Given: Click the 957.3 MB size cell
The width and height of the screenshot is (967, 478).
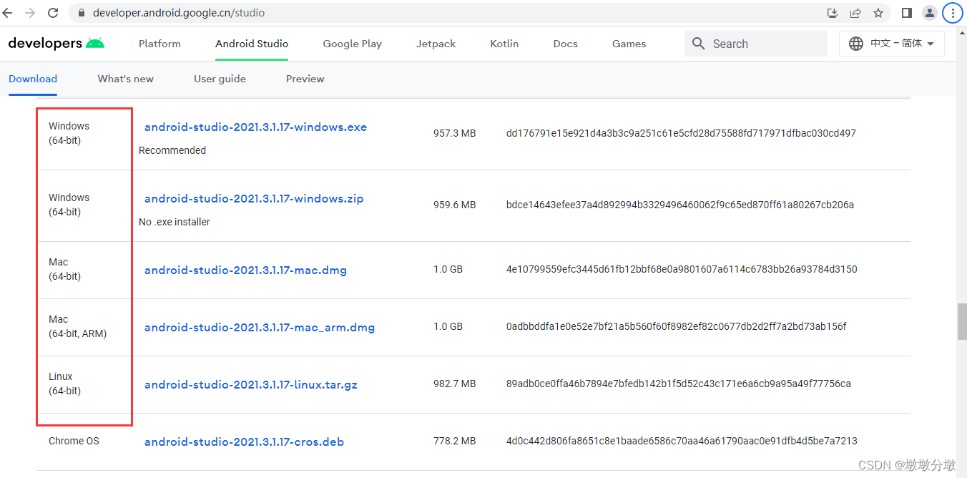Looking at the screenshot, I should click(x=454, y=133).
